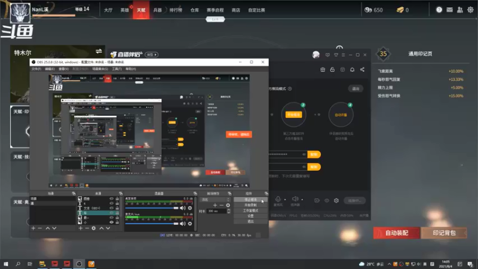Expand the speaker options arrow in streaming companion

[302, 200]
